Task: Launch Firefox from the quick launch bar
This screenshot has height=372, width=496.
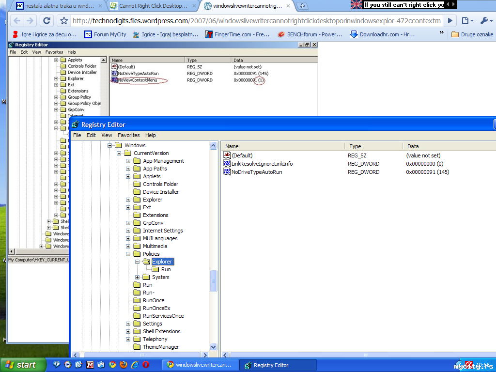Action: (x=124, y=365)
